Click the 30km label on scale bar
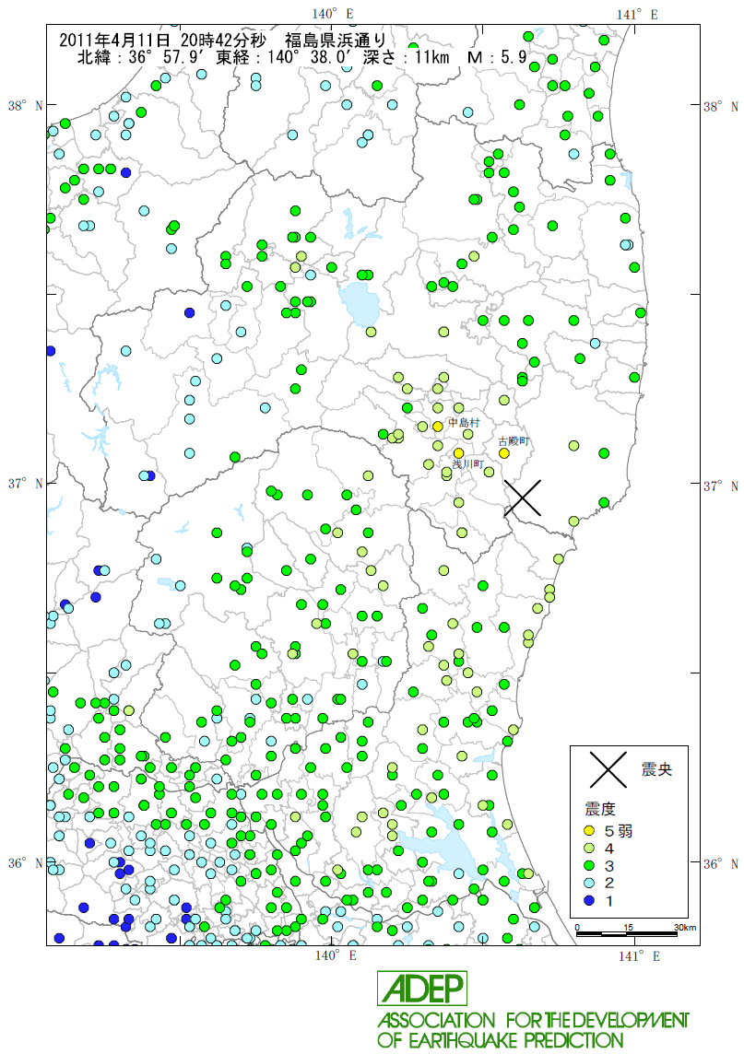744x1054 pixels. tap(685, 928)
